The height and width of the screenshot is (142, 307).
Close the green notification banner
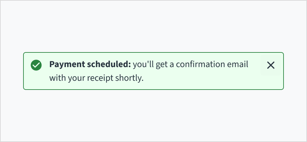pyautogui.click(x=270, y=65)
